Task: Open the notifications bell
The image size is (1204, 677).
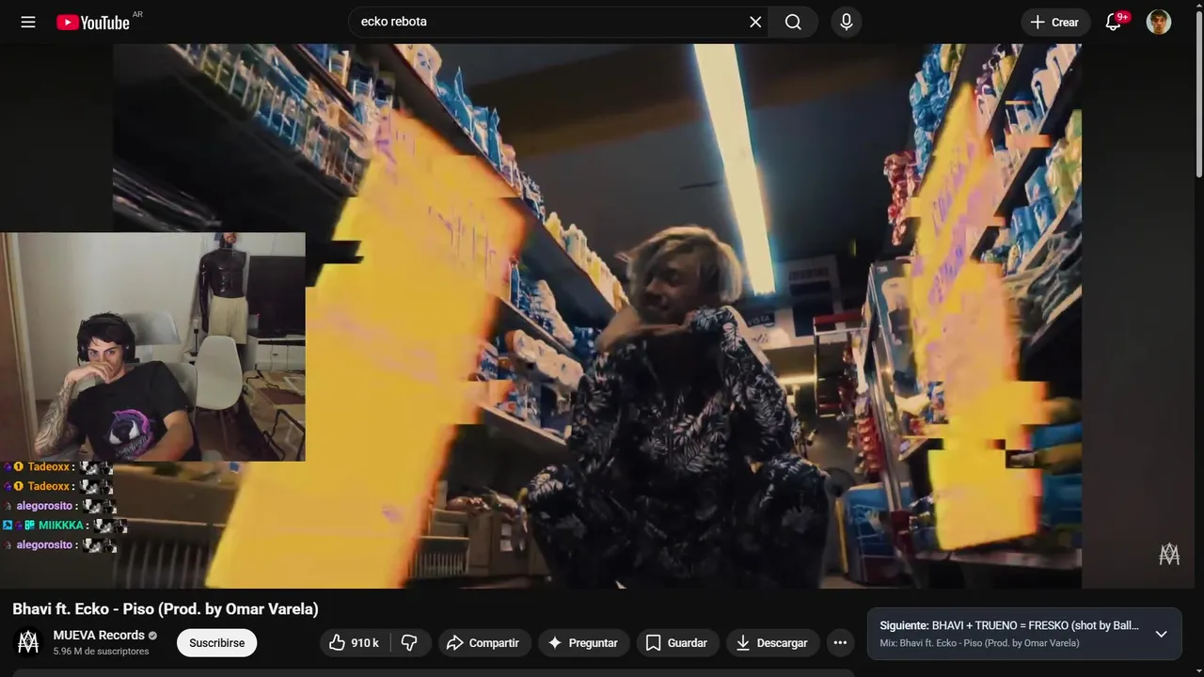Action: coord(1114,22)
